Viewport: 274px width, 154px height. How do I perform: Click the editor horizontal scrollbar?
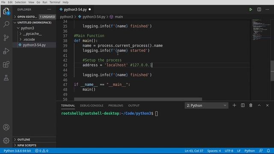point(138,99)
